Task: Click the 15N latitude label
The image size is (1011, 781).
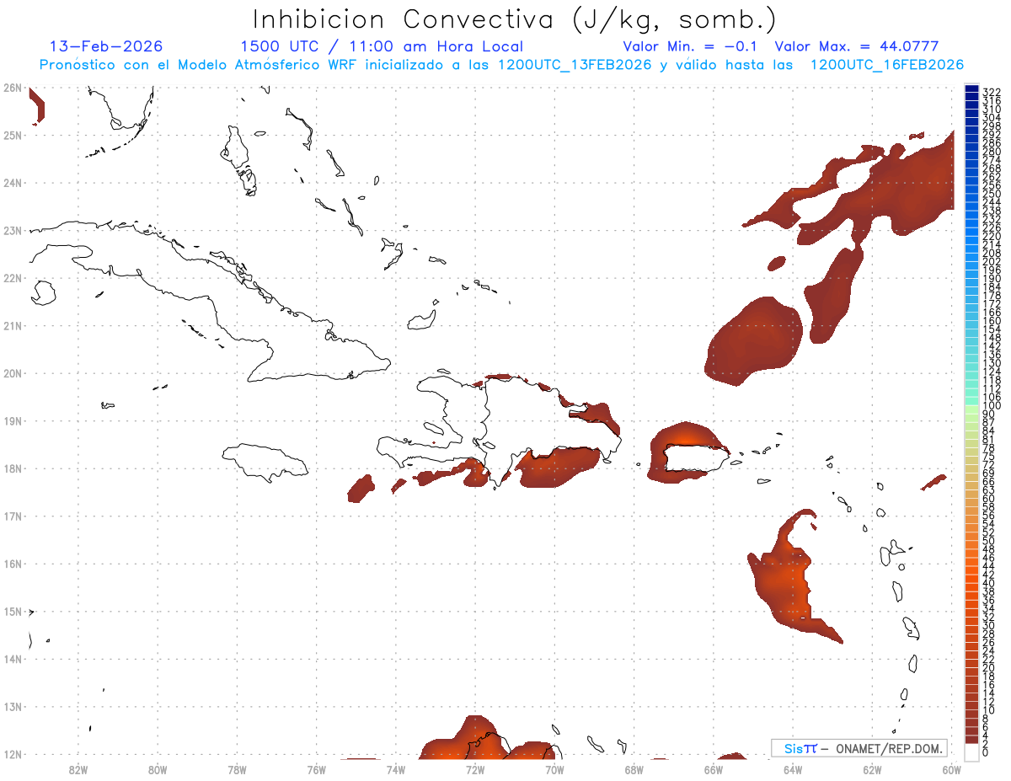Action: (12, 611)
